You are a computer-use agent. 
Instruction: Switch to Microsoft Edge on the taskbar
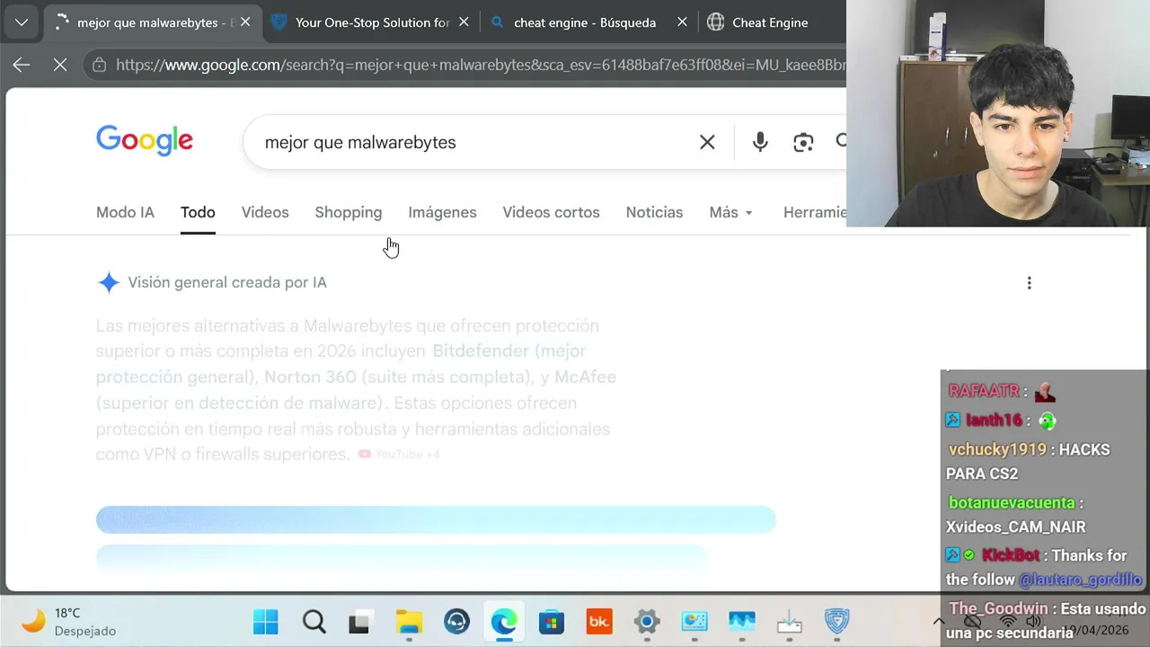(x=504, y=622)
